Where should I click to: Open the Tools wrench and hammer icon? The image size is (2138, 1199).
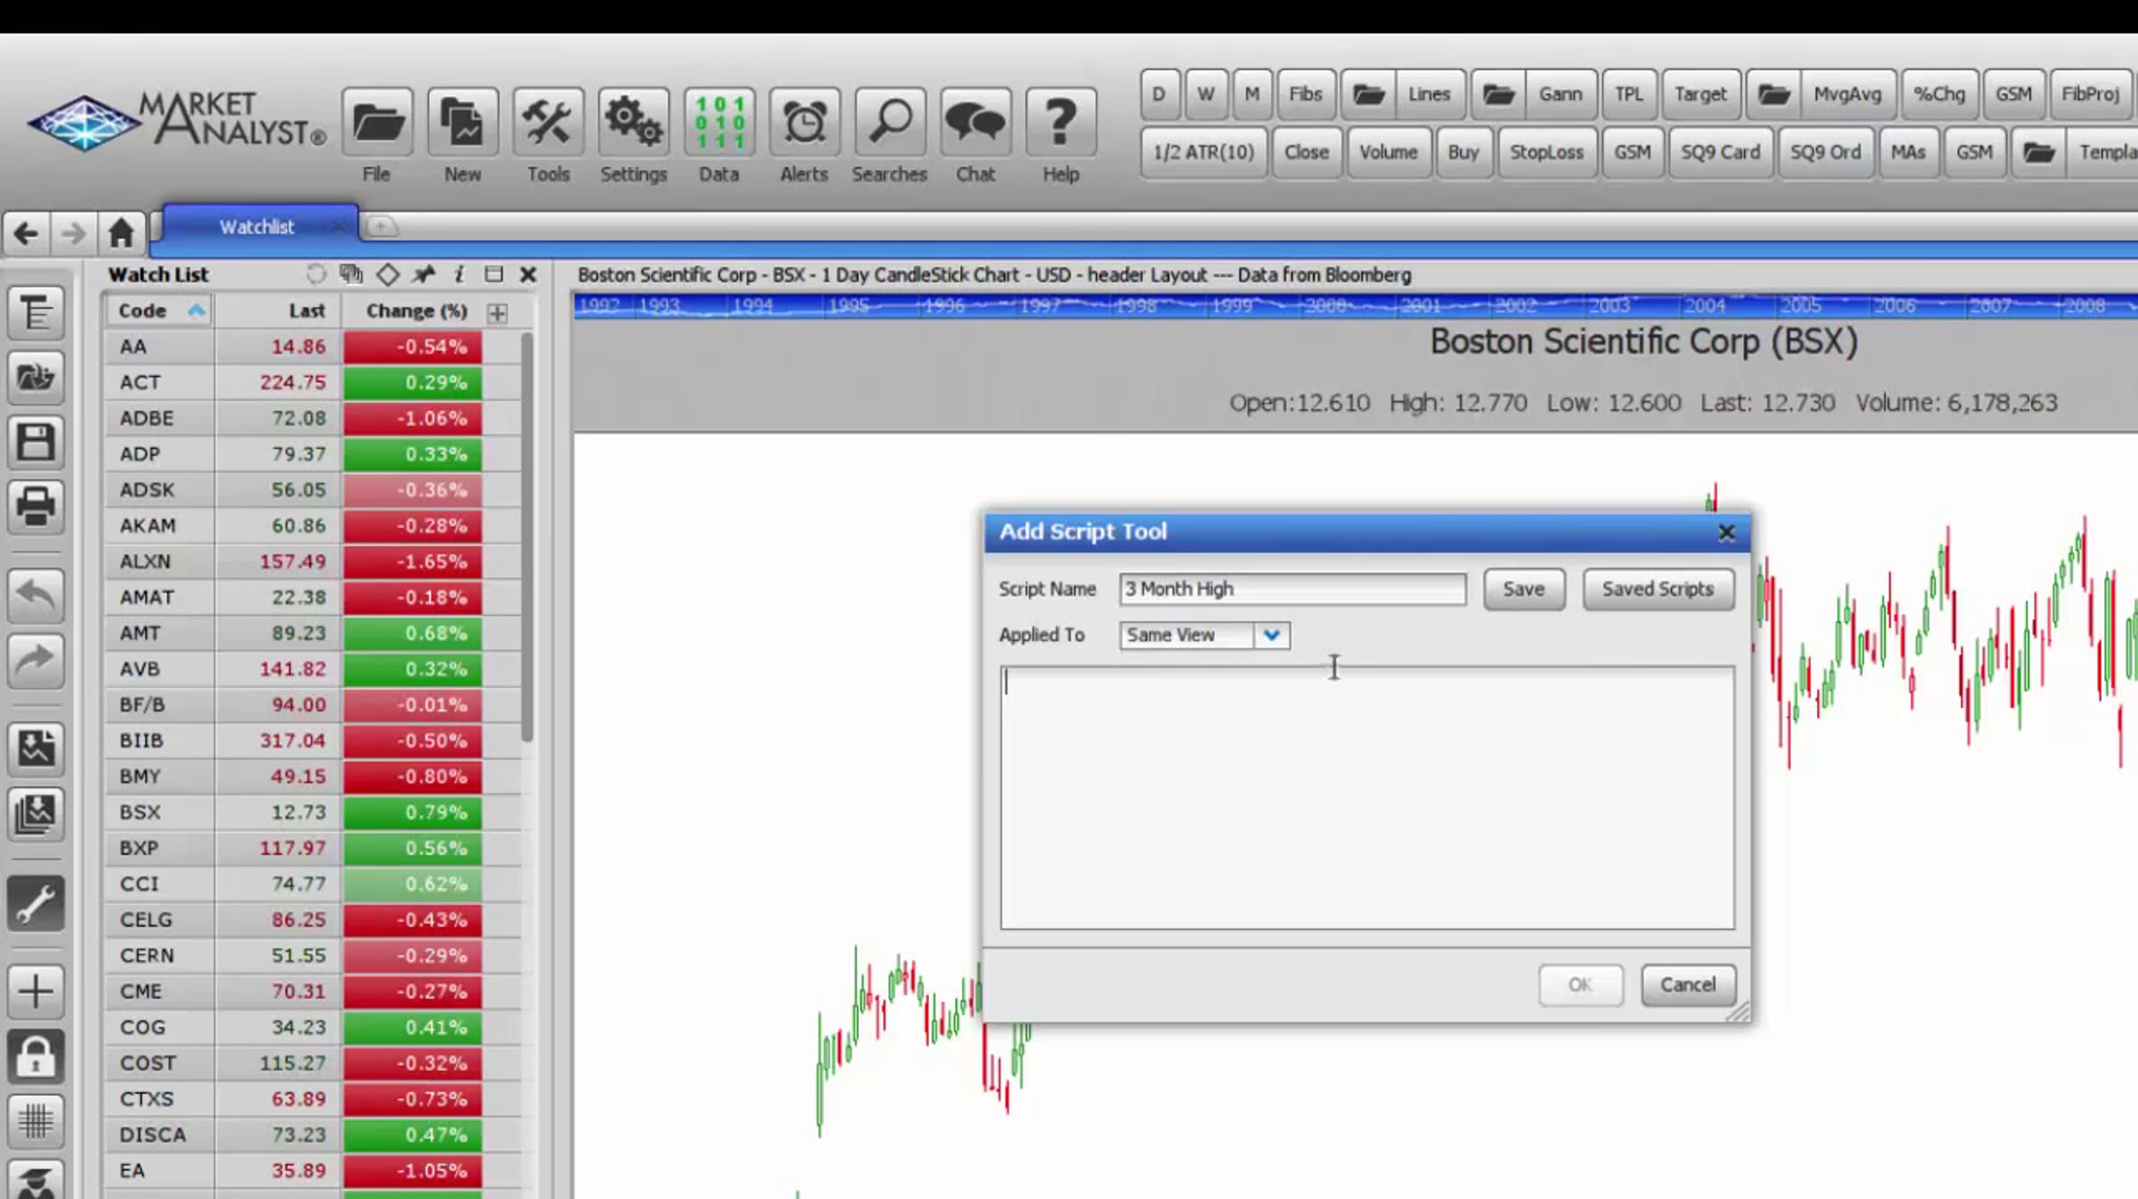(x=547, y=123)
